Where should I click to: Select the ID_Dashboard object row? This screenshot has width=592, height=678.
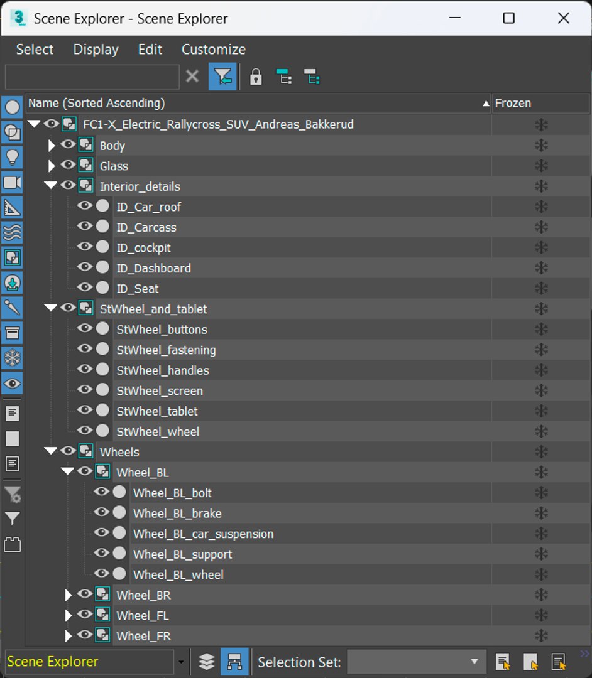pos(153,268)
